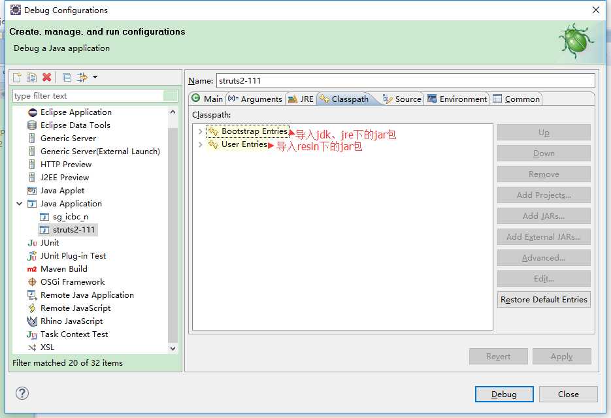This screenshot has width=611, height=418.
Task: Click the OSGi Framework icon
Action: pos(32,282)
